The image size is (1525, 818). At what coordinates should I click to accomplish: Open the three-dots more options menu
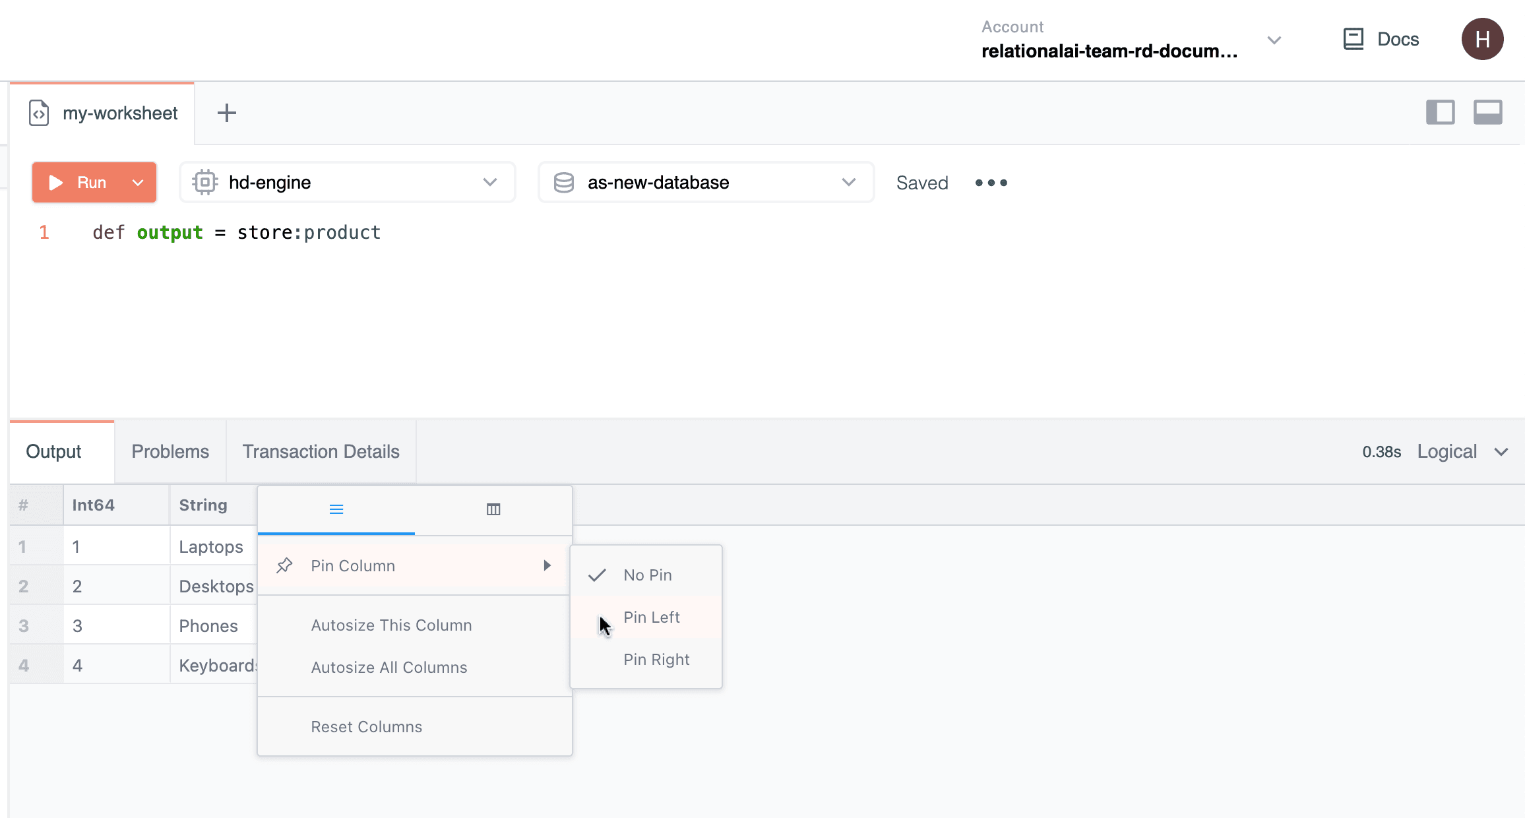pyautogui.click(x=991, y=183)
